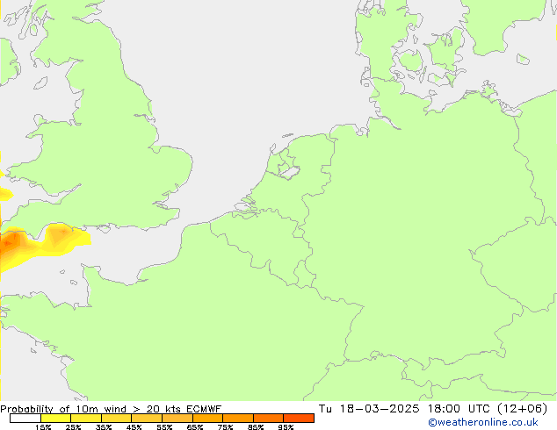This screenshot has height=430, width=557.
Task: Click the 15% legend label
Action: click(x=43, y=426)
